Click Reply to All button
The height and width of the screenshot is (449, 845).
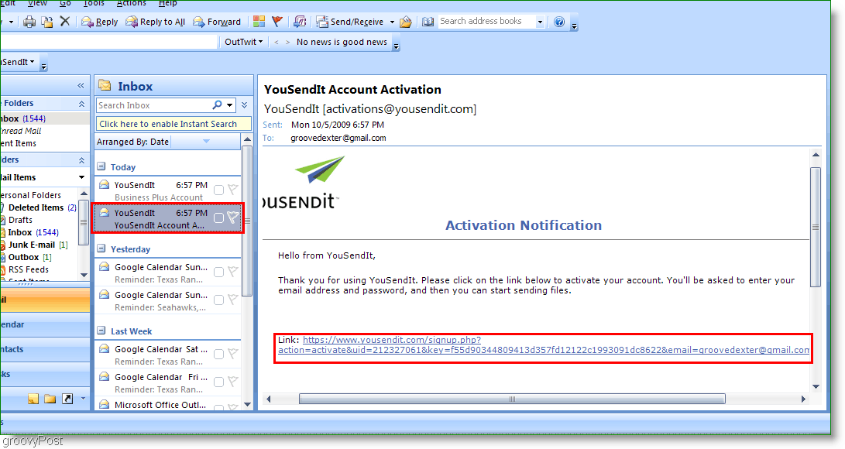(155, 22)
